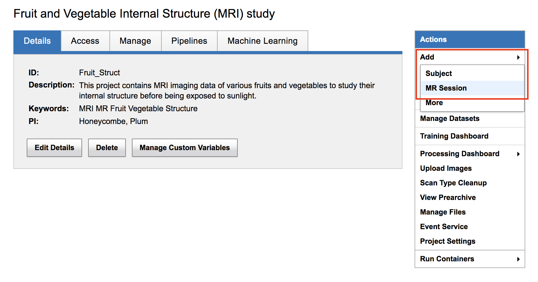
Task: Select MR Session in Add menu
Action: pyautogui.click(x=446, y=88)
